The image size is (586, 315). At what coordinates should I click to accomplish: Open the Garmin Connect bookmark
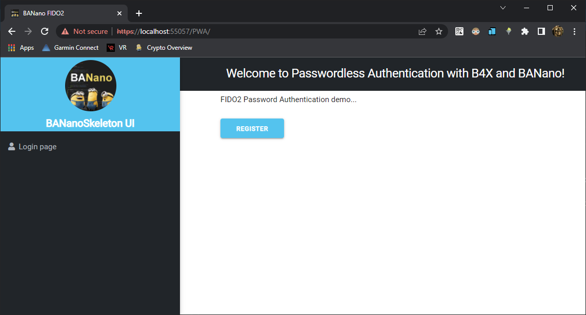coord(70,48)
